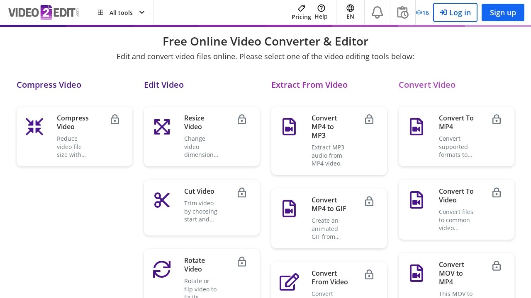The image size is (531, 298).
Task: Open the task history clipboard icon
Action: coord(402,12)
